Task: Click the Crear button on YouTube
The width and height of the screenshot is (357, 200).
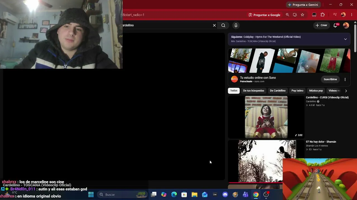Action: click(x=321, y=25)
